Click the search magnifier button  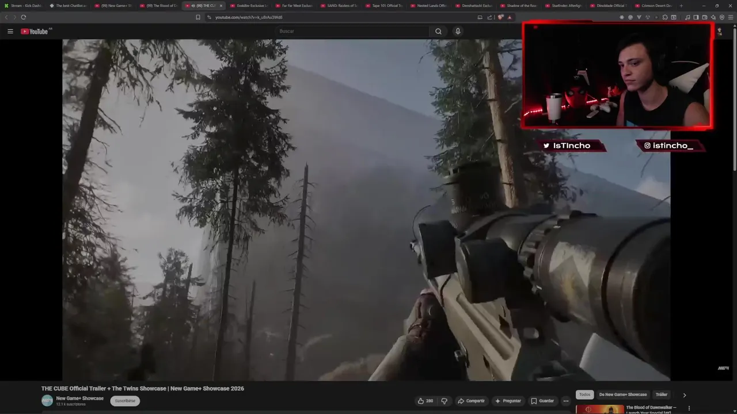tap(438, 31)
